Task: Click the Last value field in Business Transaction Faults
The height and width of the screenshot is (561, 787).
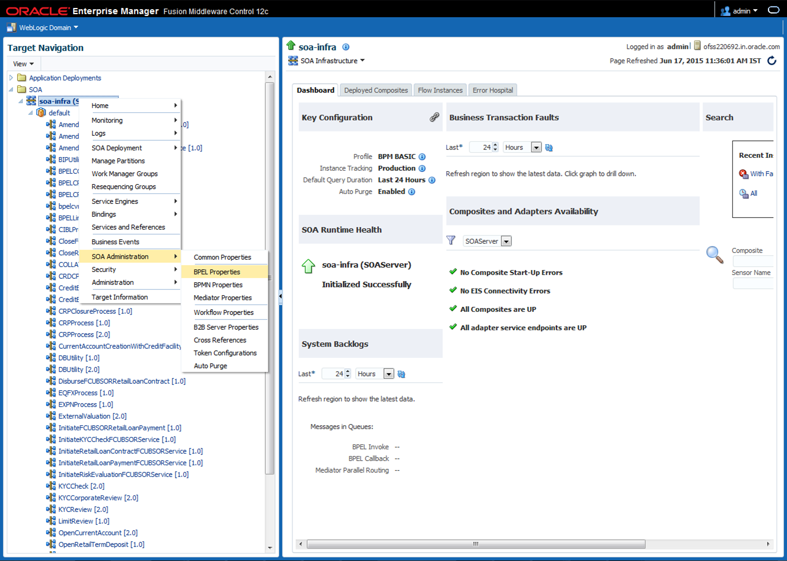Action: [480, 147]
